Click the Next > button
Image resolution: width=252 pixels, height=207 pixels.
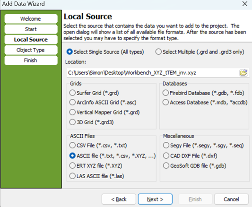(155, 199)
